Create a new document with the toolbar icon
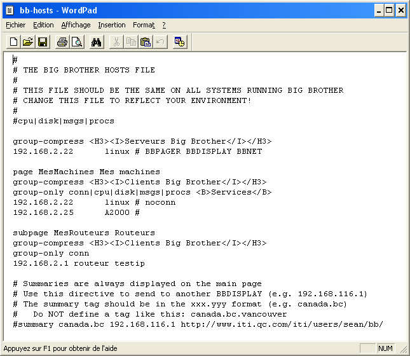The height and width of the screenshot is (356, 410). (13, 43)
